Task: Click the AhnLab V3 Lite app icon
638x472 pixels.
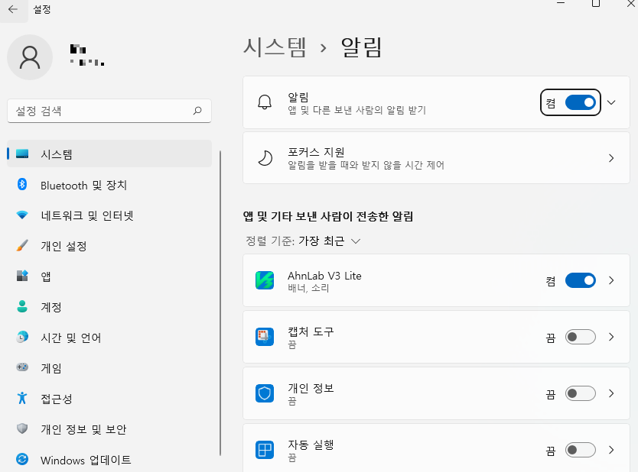Action: (x=264, y=280)
